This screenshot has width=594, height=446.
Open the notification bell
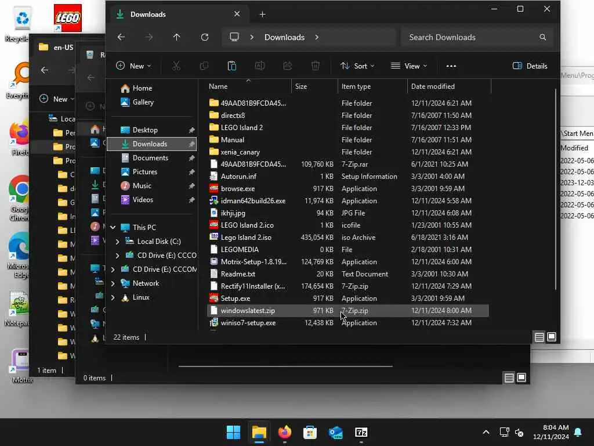(x=578, y=432)
